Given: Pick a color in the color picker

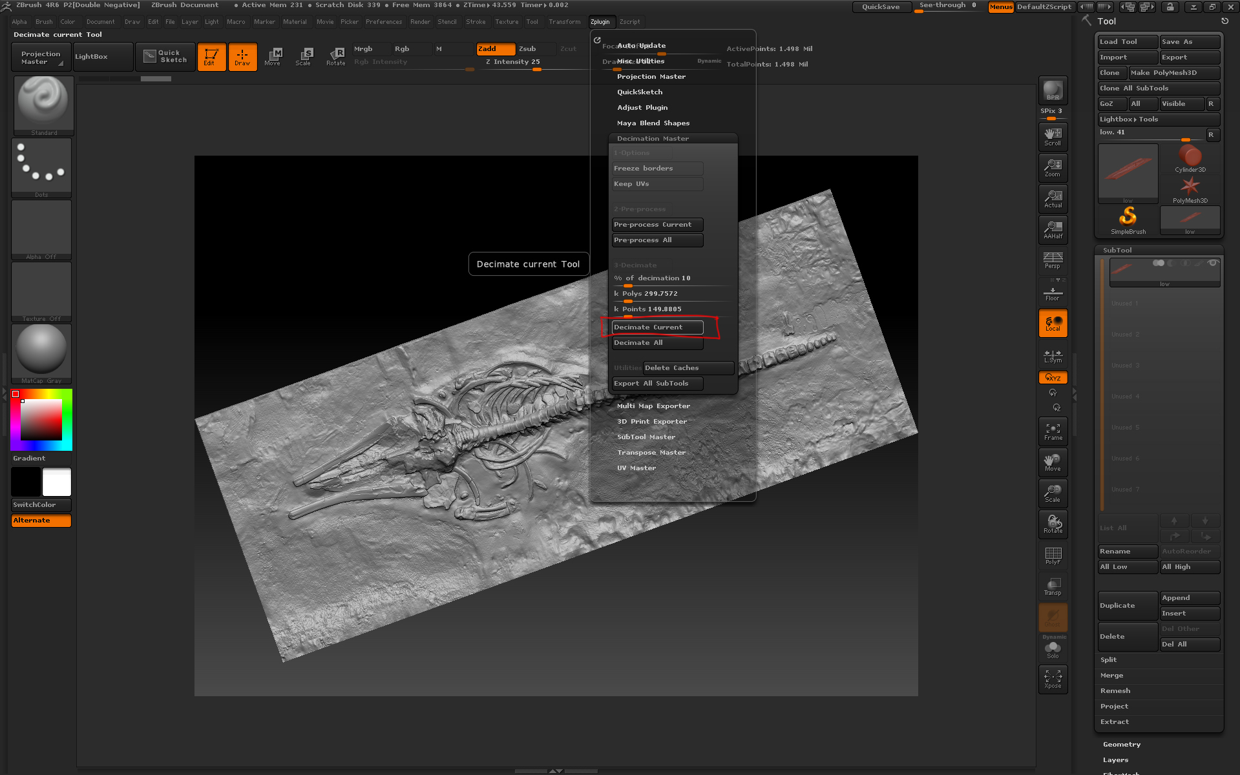Looking at the screenshot, I should (x=41, y=420).
